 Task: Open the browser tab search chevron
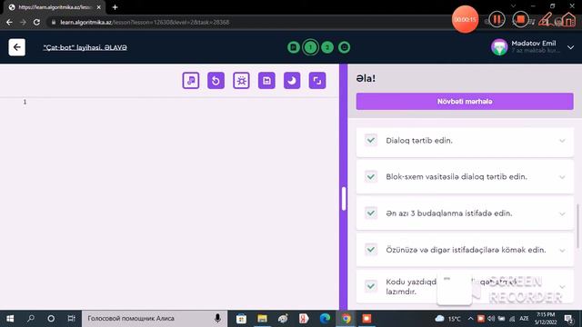pyautogui.click(x=513, y=6)
